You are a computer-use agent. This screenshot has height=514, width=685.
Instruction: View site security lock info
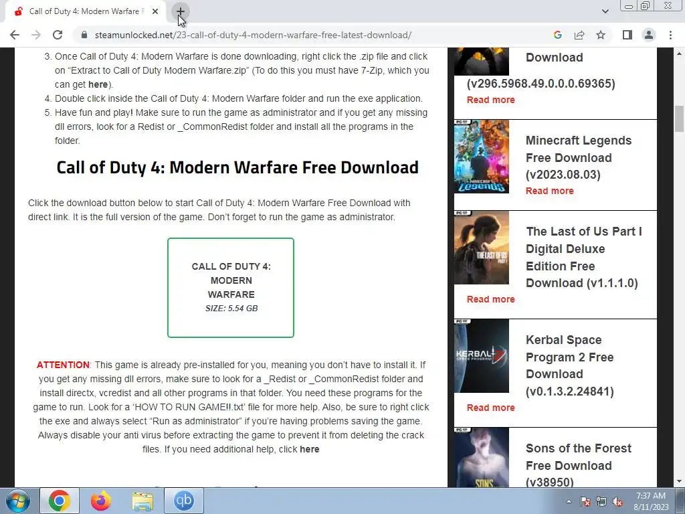tap(84, 35)
